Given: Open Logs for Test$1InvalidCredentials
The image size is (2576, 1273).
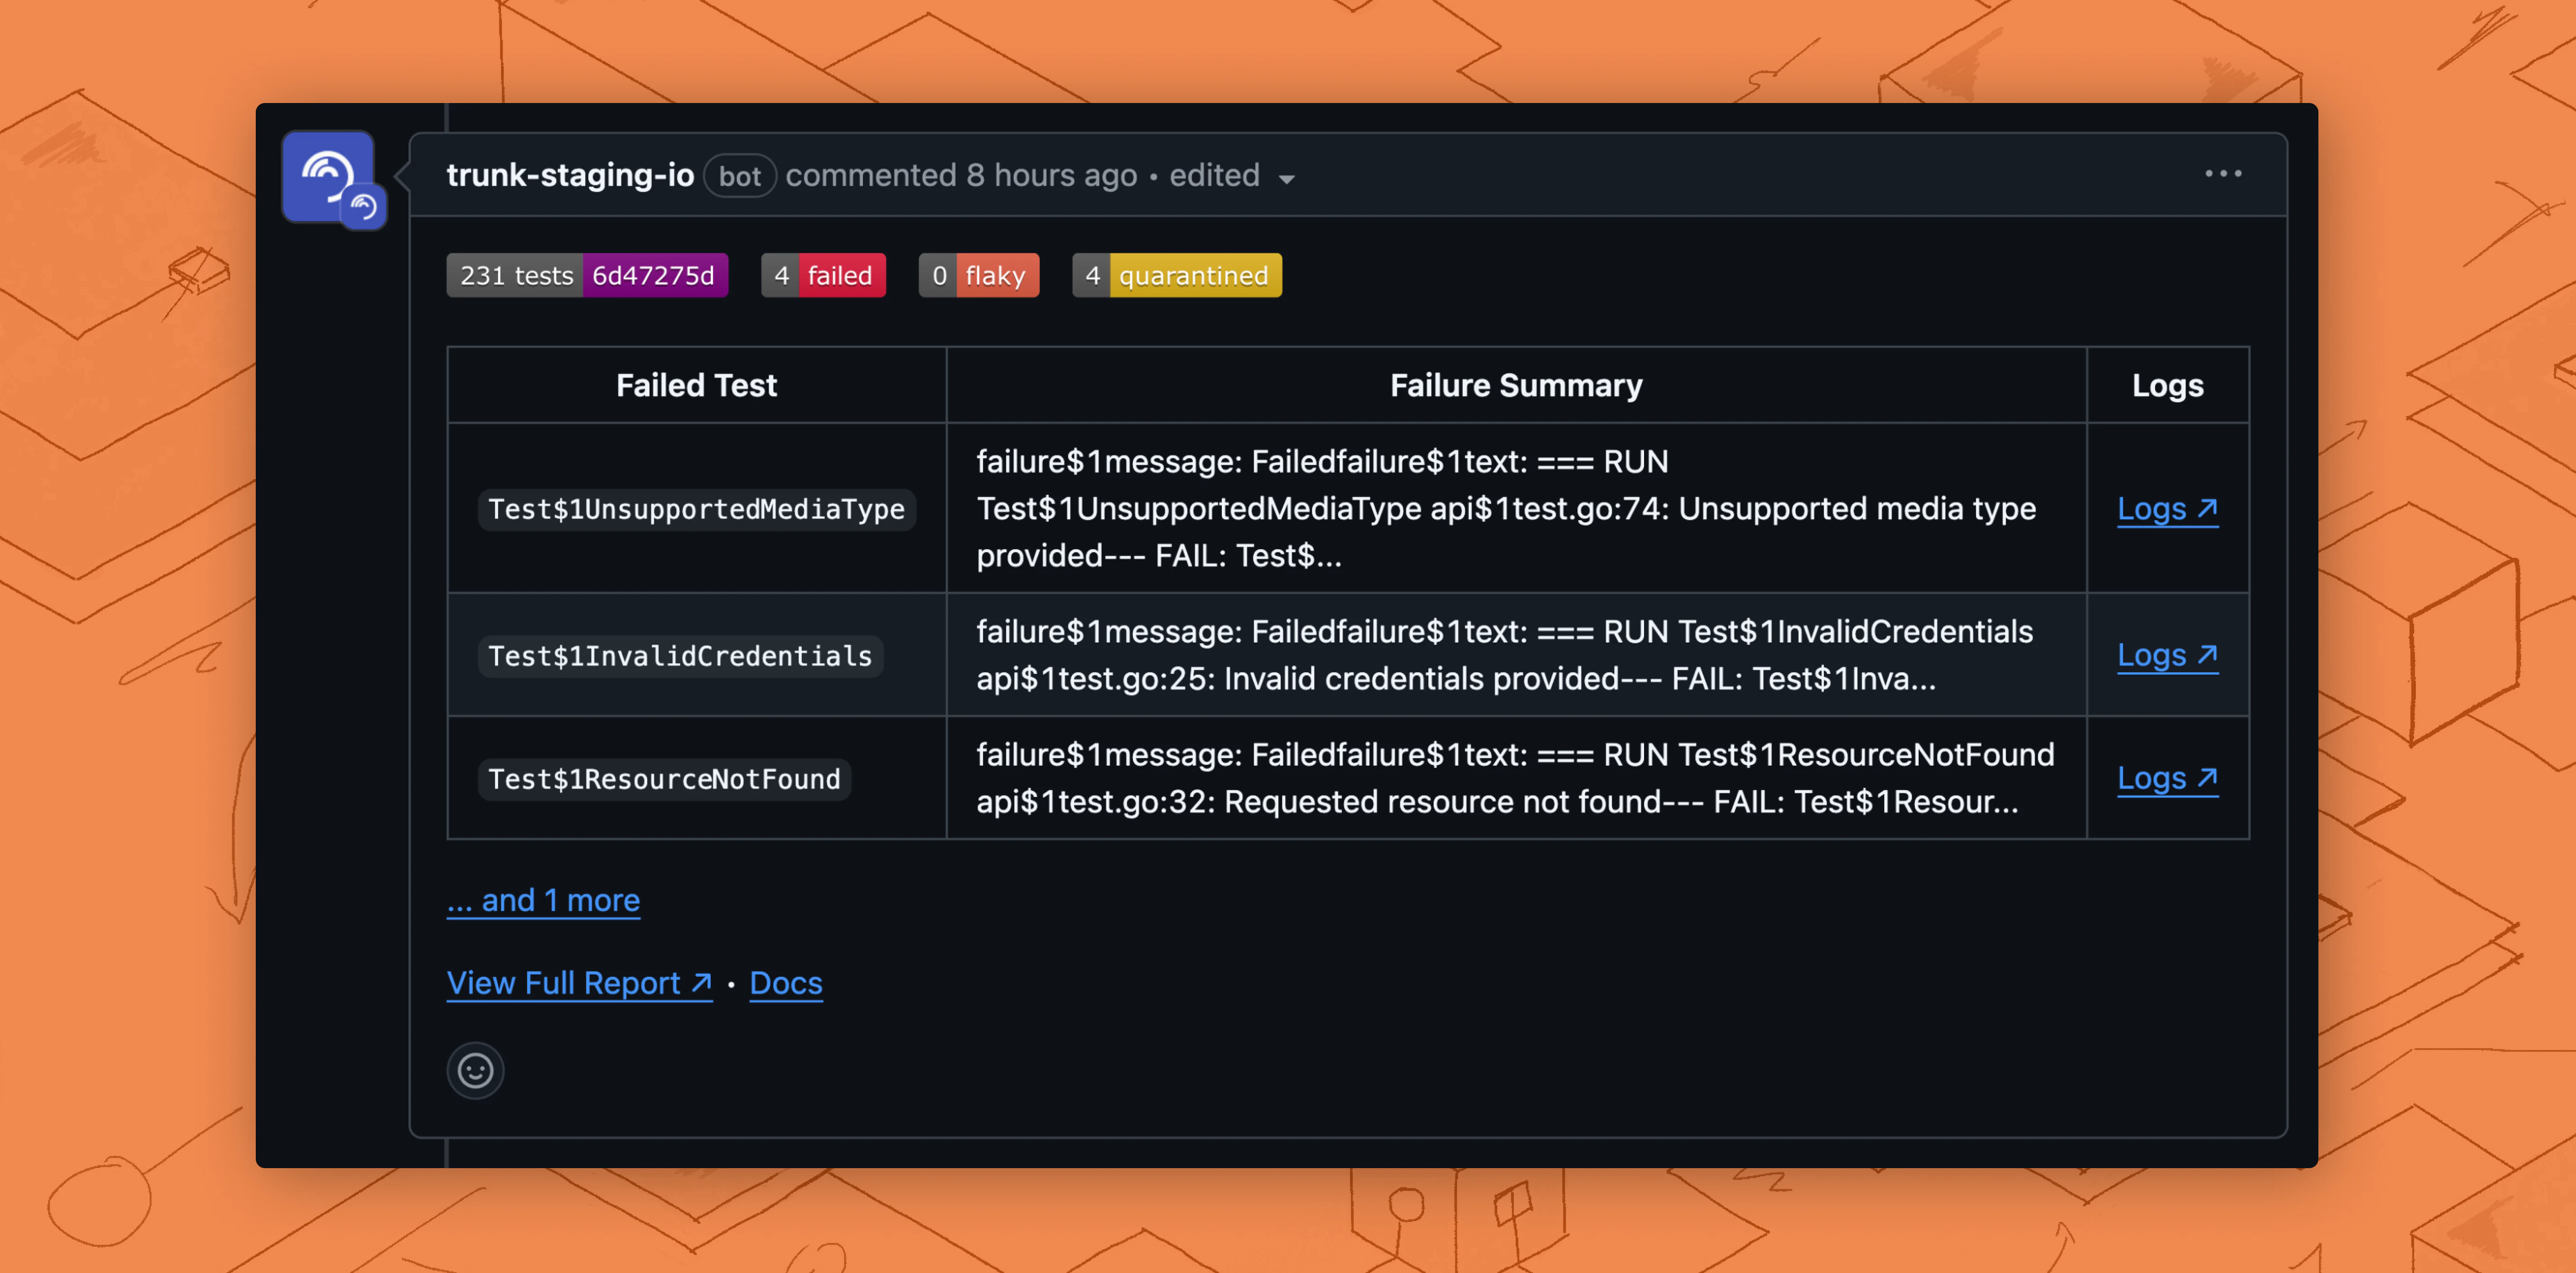Looking at the screenshot, I should click(2167, 655).
